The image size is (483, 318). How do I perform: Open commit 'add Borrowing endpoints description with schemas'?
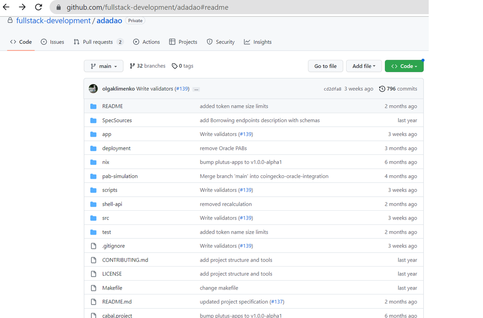coord(260,120)
